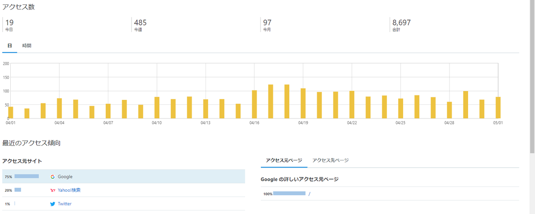Click the Twitter bird icon
Image resolution: width=535 pixels, height=214 pixels.
point(53,204)
